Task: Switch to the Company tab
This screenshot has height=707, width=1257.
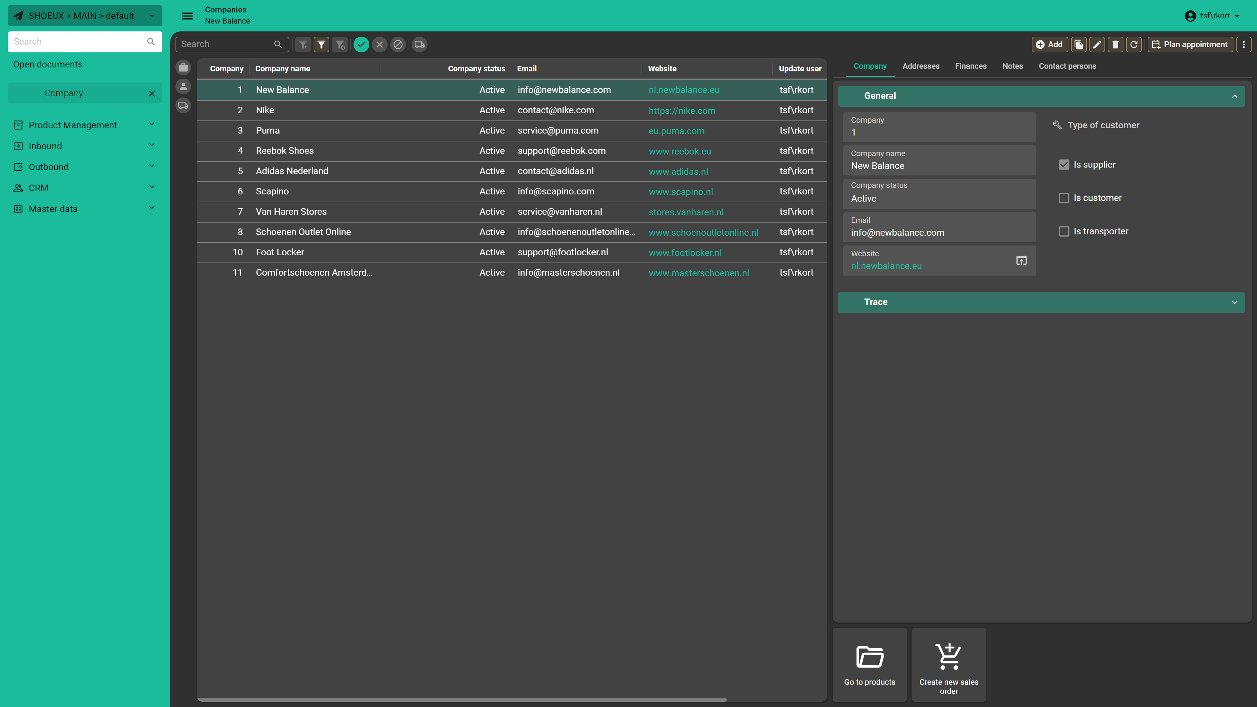Action: 869,66
